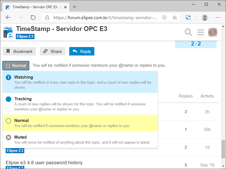
Task: Click the Elipse logo to go home
Action: (x=8, y=32)
